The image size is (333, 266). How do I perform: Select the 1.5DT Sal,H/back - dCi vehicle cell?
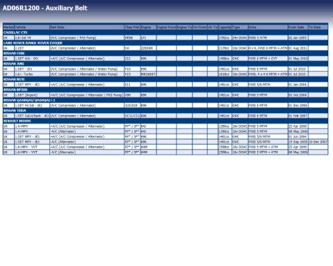tap(32, 116)
